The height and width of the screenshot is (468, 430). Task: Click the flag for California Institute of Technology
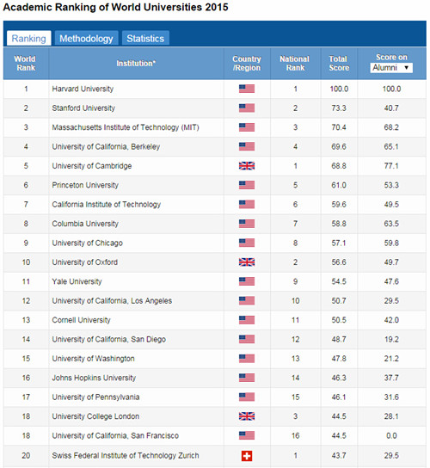tap(247, 205)
